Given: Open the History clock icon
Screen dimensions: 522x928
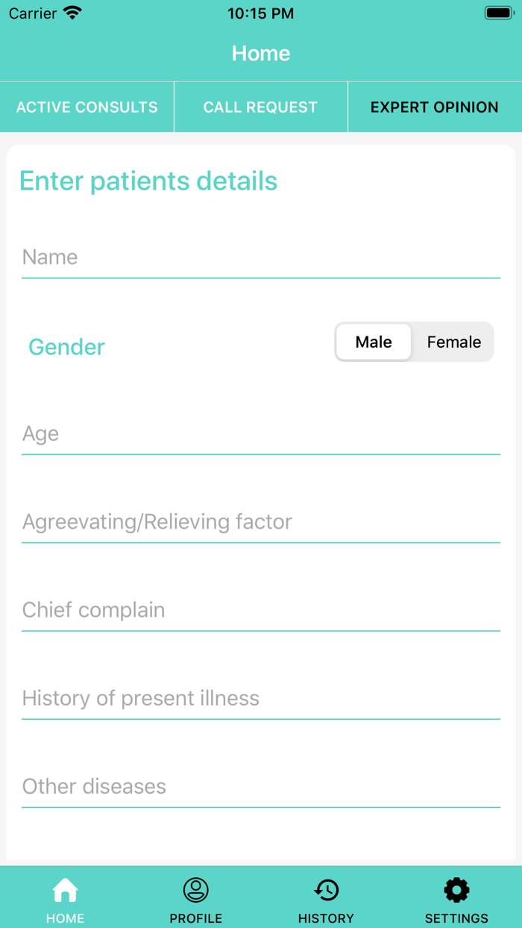Looking at the screenshot, I should tap(326, 890).
